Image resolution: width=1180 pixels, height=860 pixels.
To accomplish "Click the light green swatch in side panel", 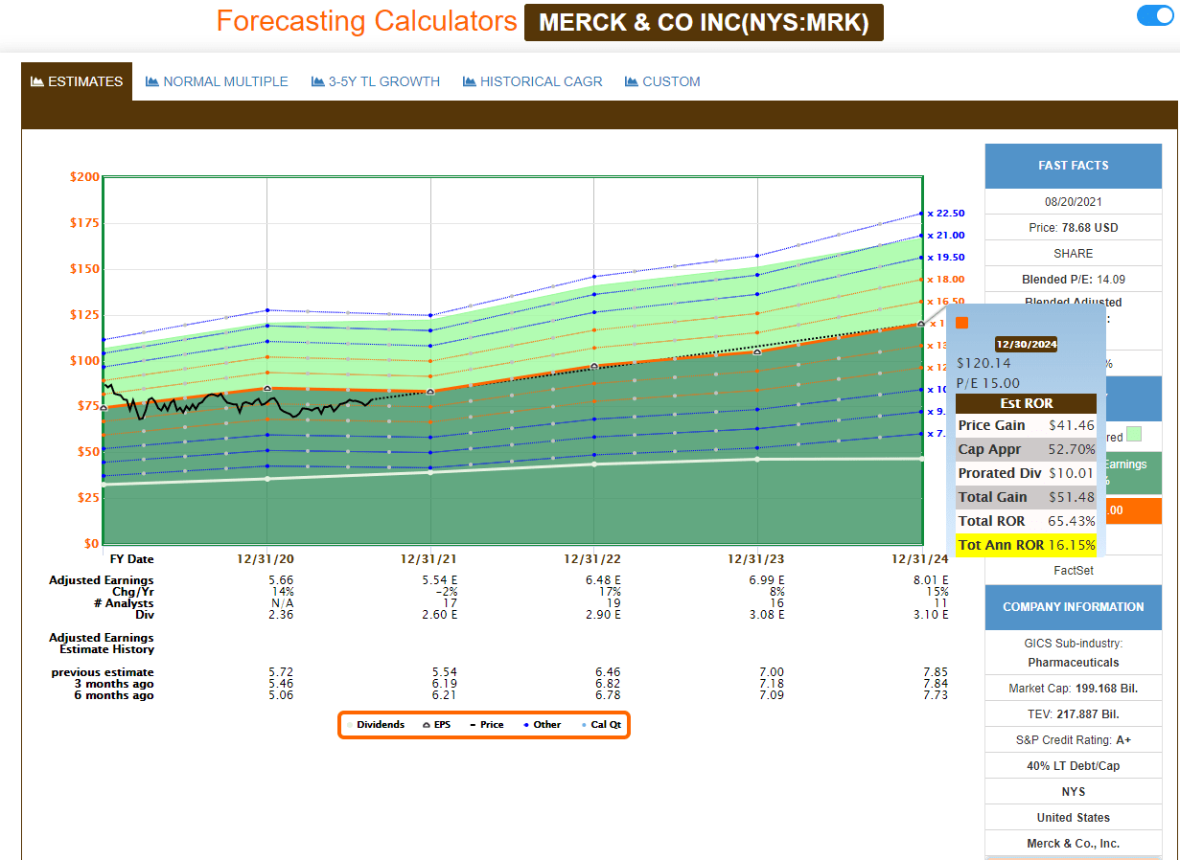I will coord(1134,434).
